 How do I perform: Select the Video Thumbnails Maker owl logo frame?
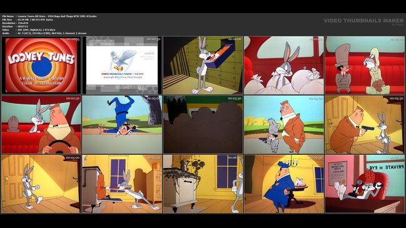click(122, 65)
